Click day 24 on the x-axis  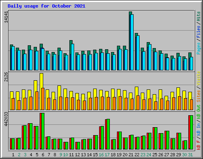pyautogui.click(x=149, y=155)
